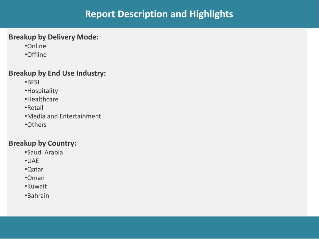Viewport: 319px width, 239px height.
Task: Click the 'Qatar' bullet item
Action: (x=34, y=170)
